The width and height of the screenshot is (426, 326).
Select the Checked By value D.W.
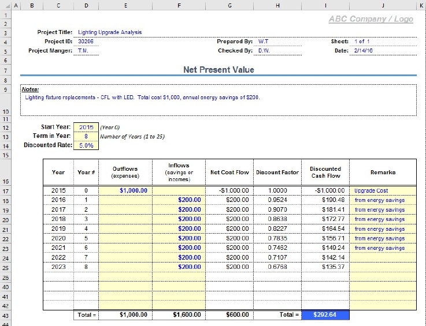click(x=264, y=51)
